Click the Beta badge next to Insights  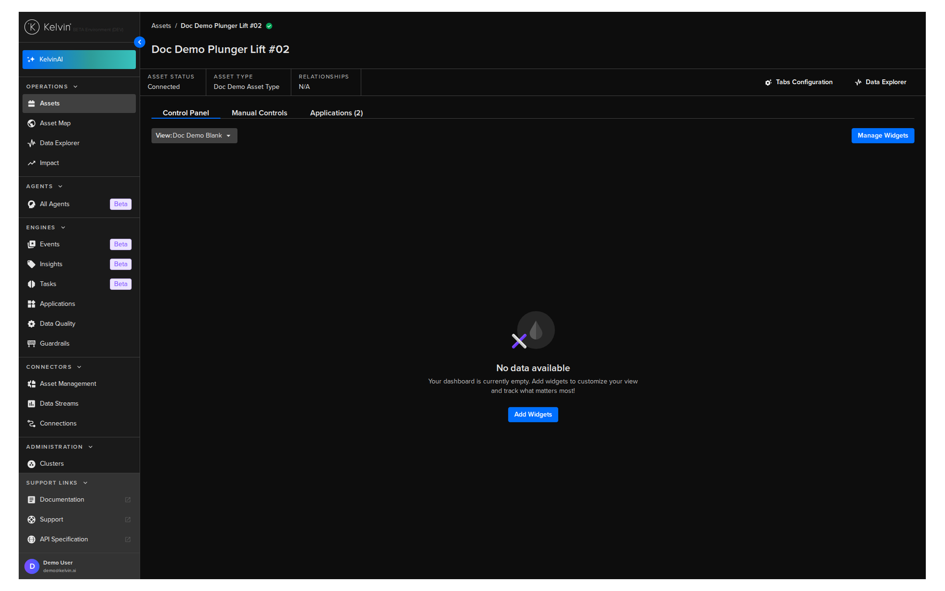(121, 264)
